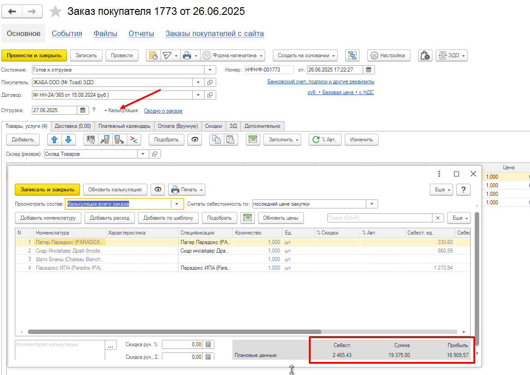Toggle the eye icon beside Подобрать in order toolbar
Screen dimensions: 530x375
[195, 140]
